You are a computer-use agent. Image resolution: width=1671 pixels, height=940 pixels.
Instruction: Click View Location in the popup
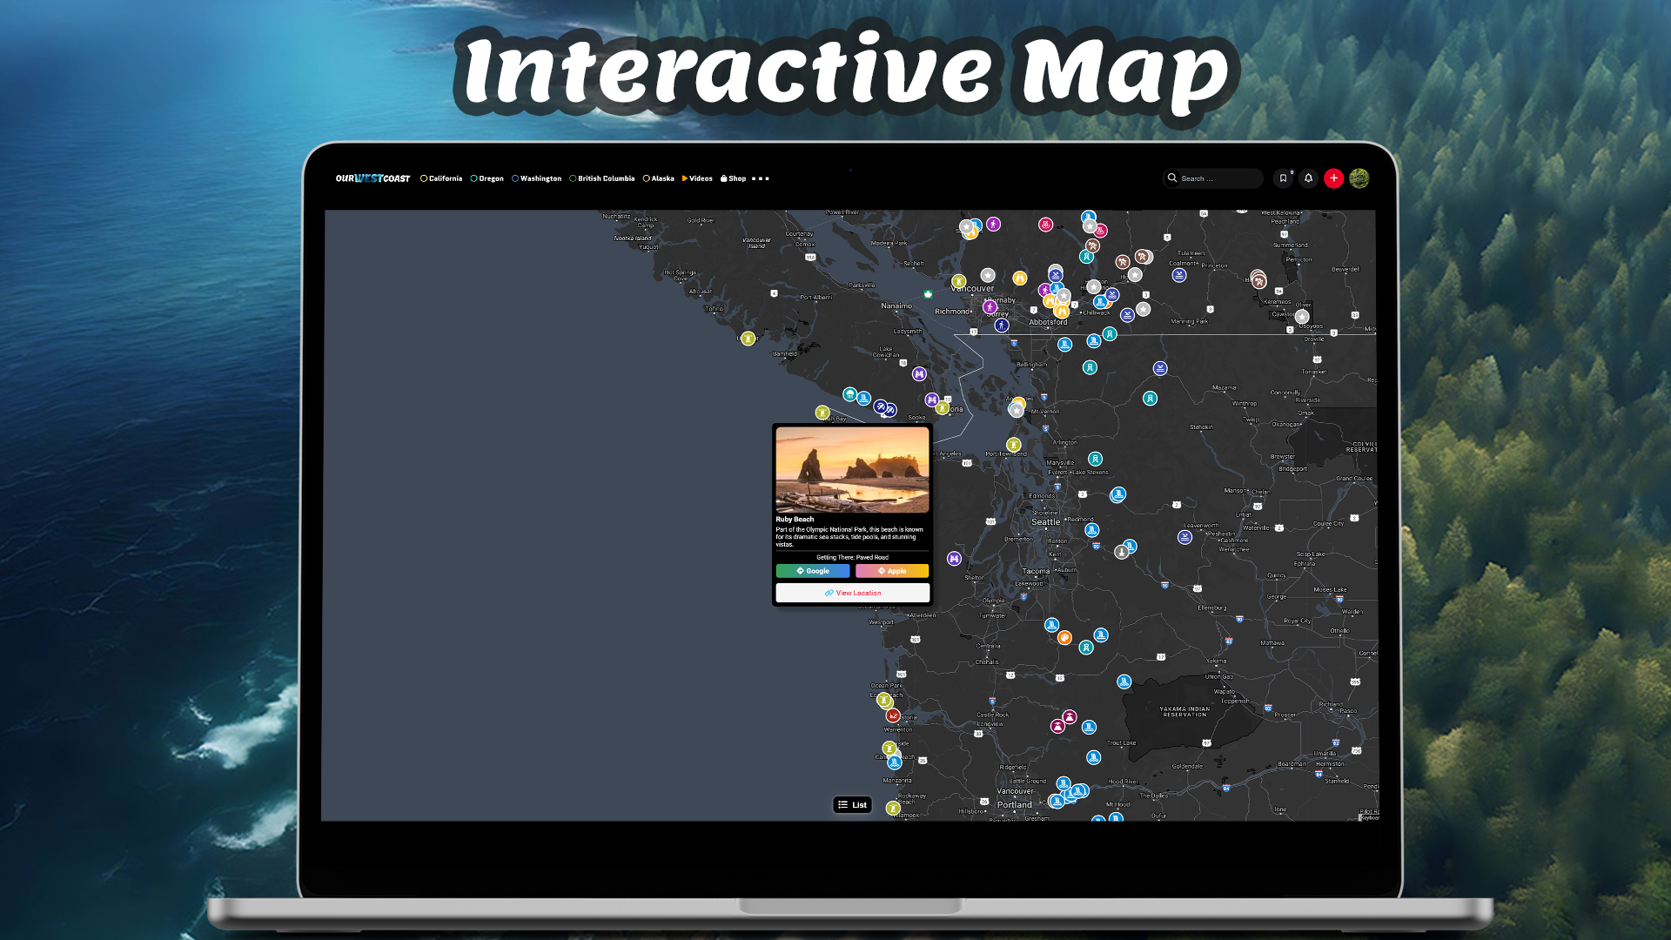click(x=853, y=593)
